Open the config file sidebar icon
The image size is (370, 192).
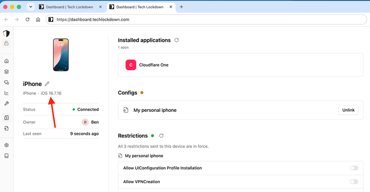(6, 128)
